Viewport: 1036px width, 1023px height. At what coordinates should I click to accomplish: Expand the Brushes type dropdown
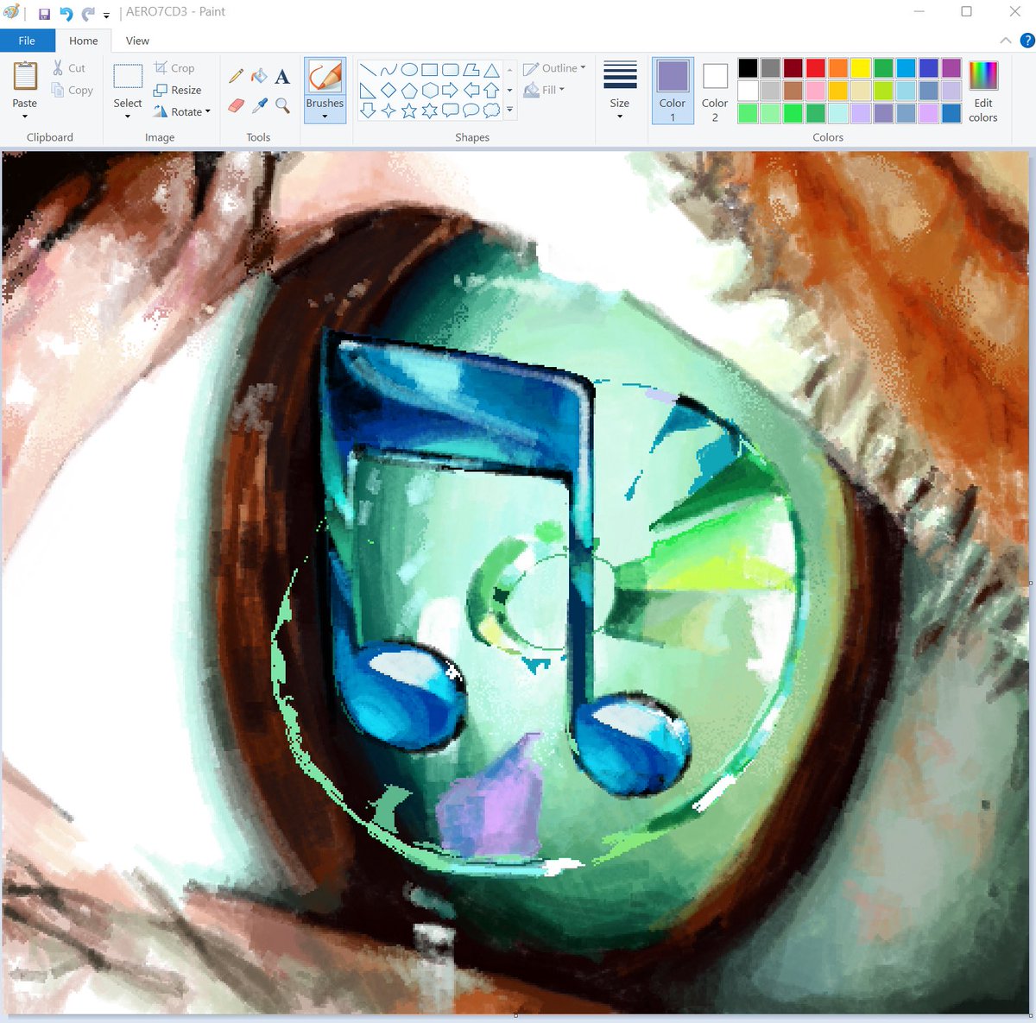coord(325,117)
